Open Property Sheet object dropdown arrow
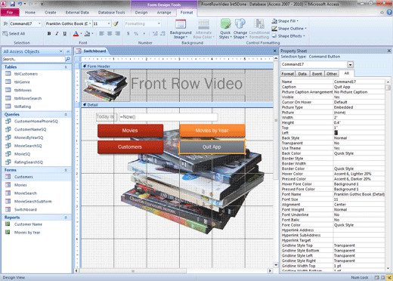 tap(351, 65)
